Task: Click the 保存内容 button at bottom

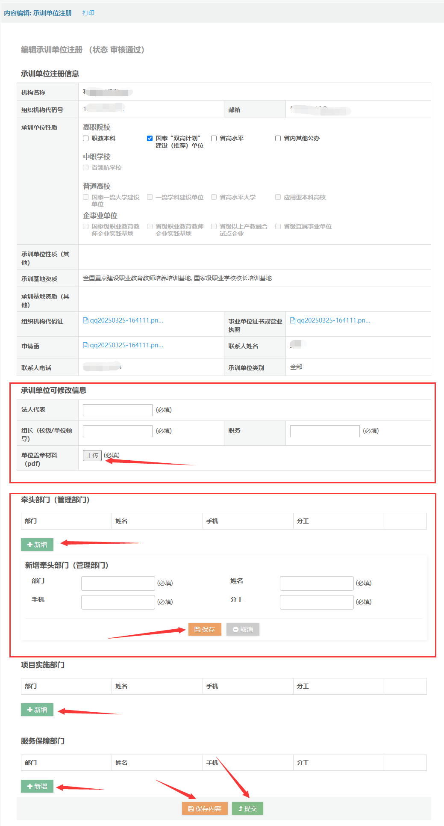Action: (x=205, y=808)
